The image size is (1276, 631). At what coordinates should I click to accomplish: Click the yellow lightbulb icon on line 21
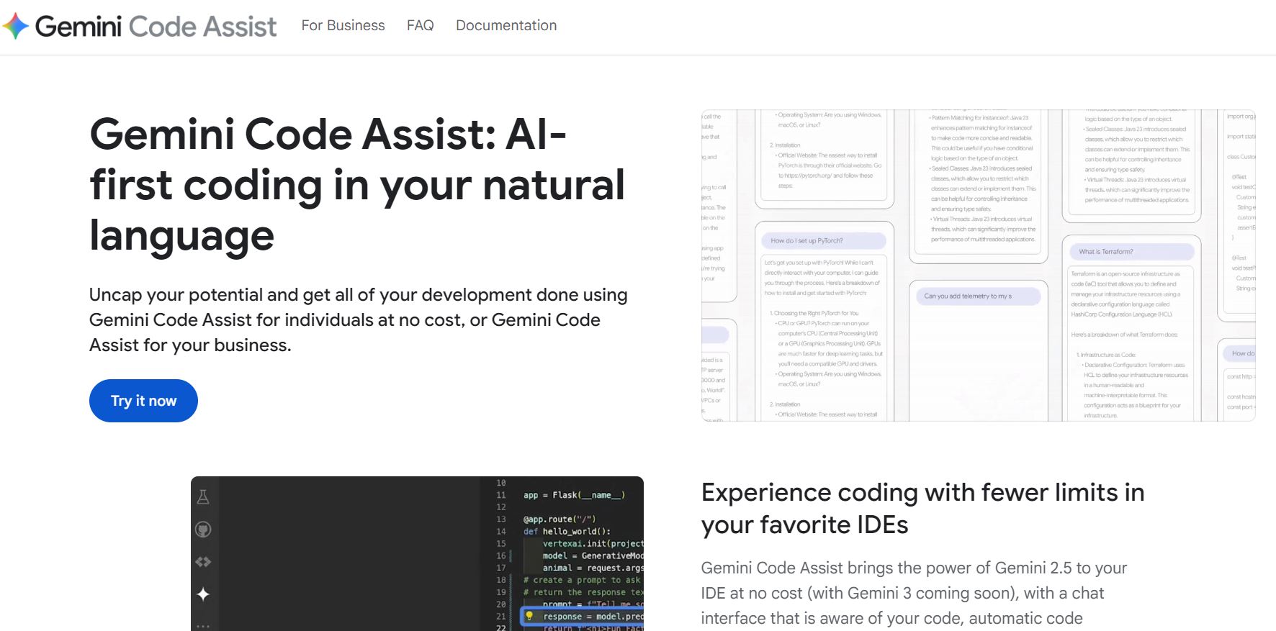click(x=529, y=616)
